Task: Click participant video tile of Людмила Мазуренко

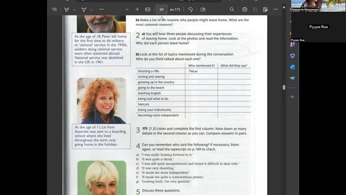Action: click(318, 6)
